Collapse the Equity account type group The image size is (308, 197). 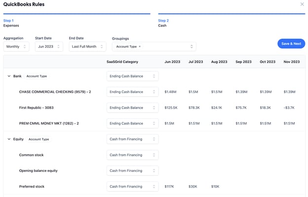click(x=9, y=139)
